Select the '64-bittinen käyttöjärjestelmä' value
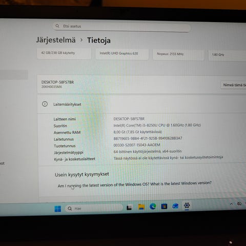246x246 pixels. click(148, 151)
